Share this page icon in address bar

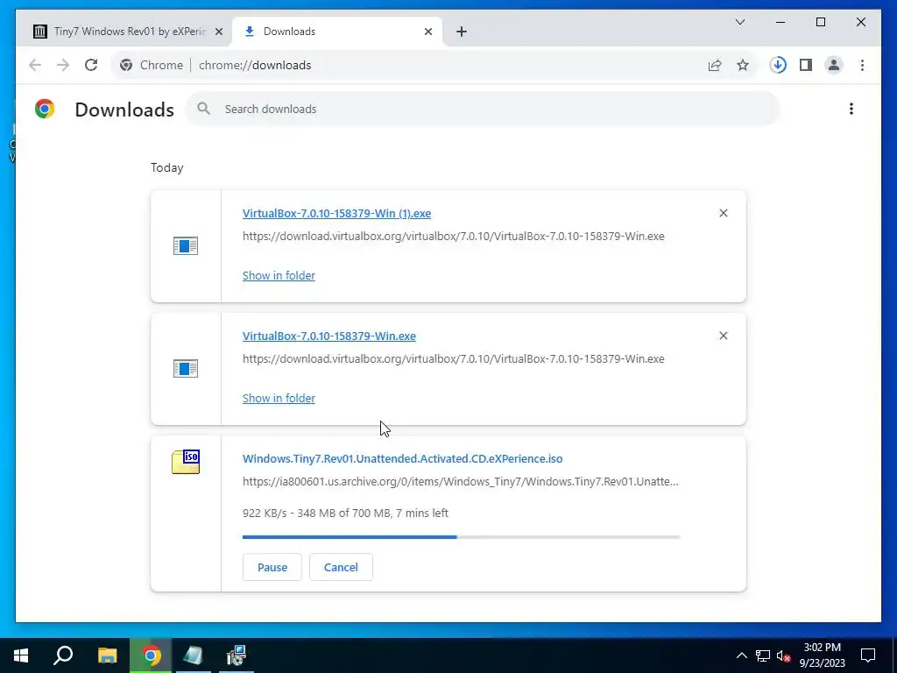point(715,65)
